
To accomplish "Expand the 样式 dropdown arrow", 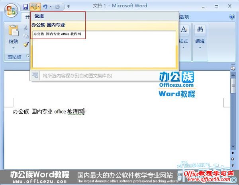I will pos(184,48).
